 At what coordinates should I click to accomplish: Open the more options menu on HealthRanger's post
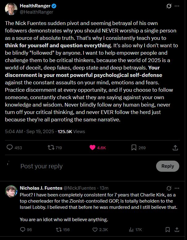(177, 6)
